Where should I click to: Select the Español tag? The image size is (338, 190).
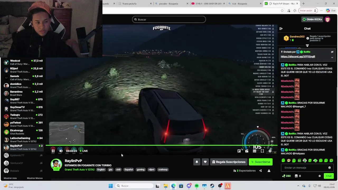tap(129, 170)
